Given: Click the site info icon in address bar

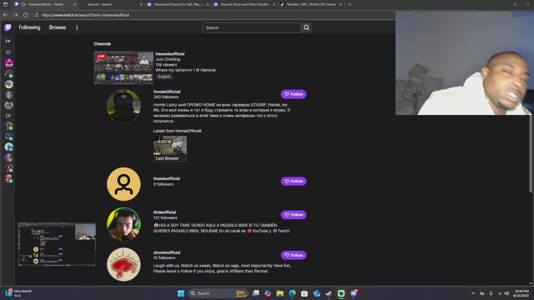Looking at the screenshot, I should [x=37, y=15].
